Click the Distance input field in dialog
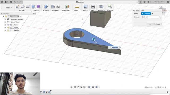Viewport: 170px width, 95px height. coord(150,17)
